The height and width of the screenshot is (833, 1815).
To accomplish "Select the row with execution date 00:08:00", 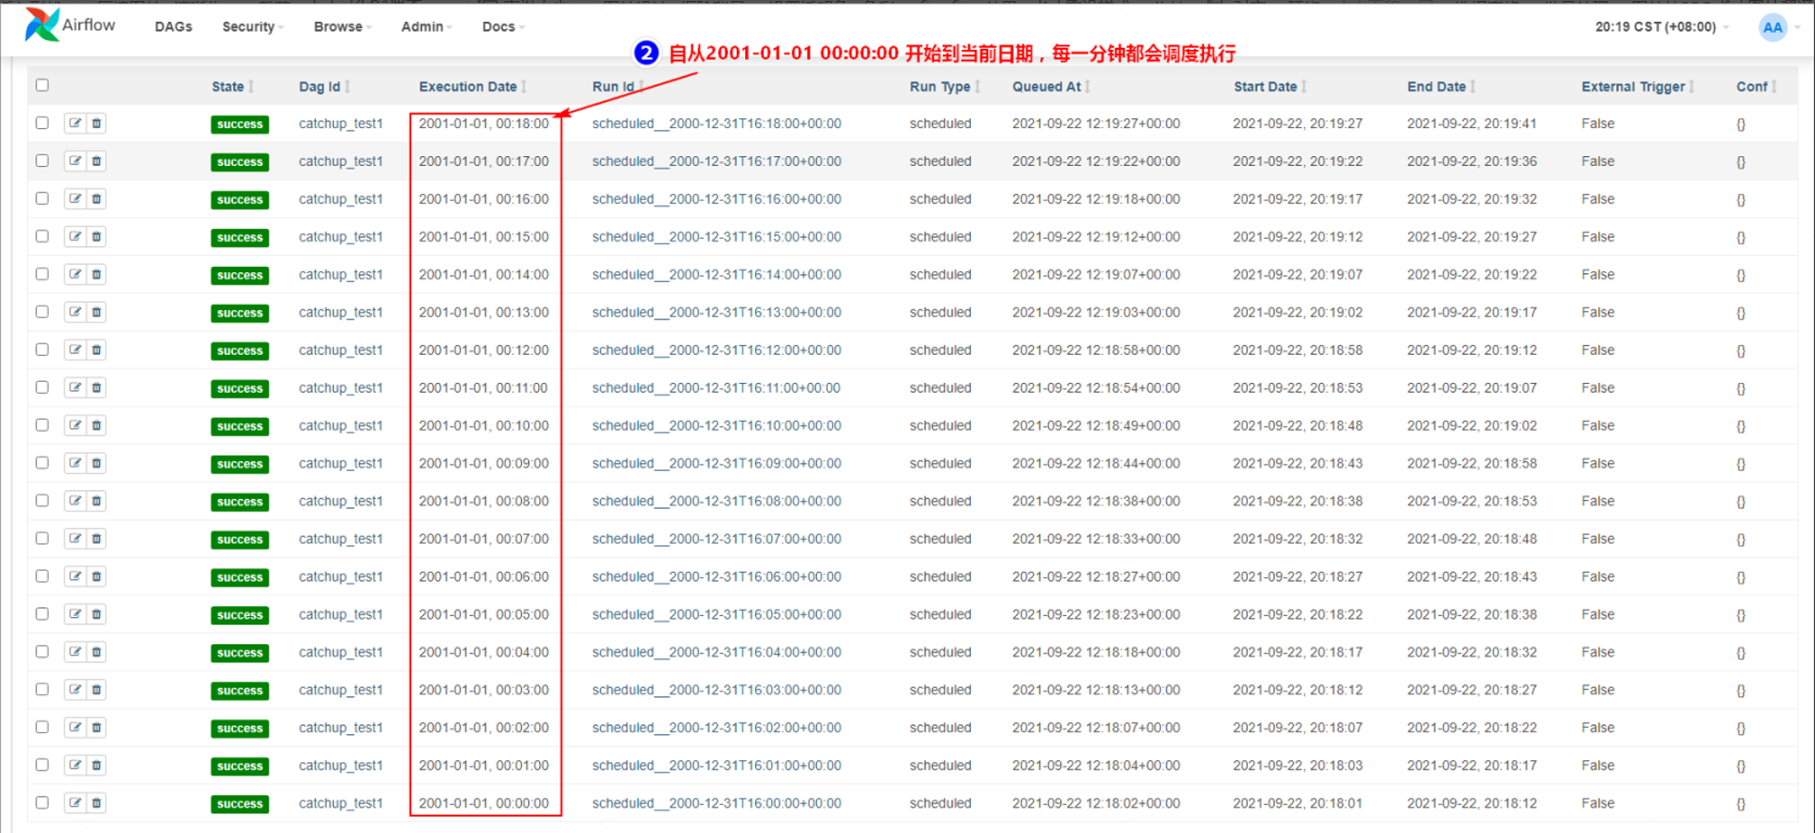I will (42, 500).
